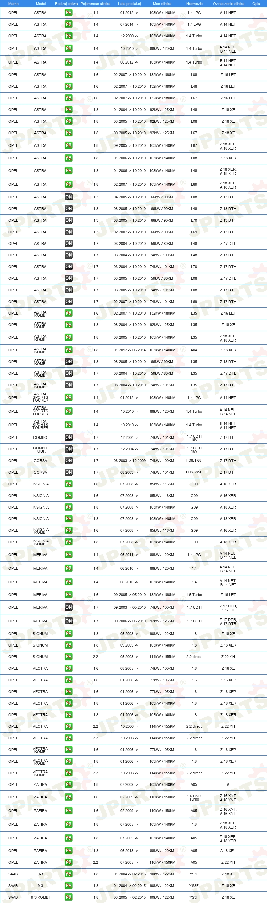Click diesel icon in Meriva Z 17 DTR row
Viewport: 267px width, 903px height.
[69, 621]
